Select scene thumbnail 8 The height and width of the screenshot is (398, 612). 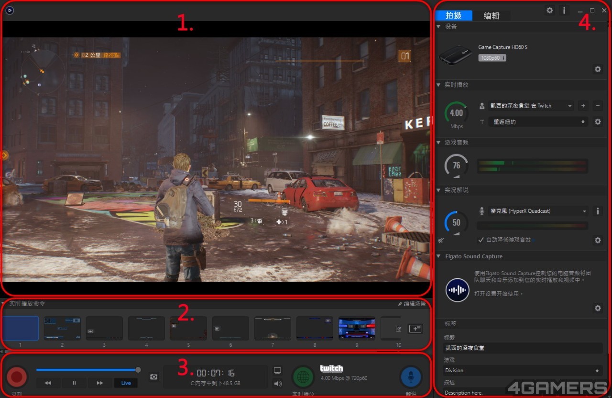point(315,328)
